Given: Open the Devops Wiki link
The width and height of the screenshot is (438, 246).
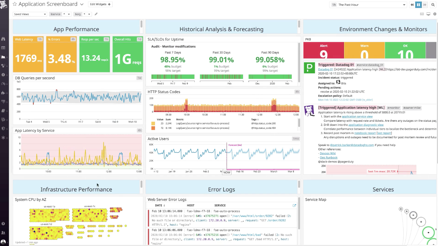Looking at the screenshot, I should coord(328,153).
